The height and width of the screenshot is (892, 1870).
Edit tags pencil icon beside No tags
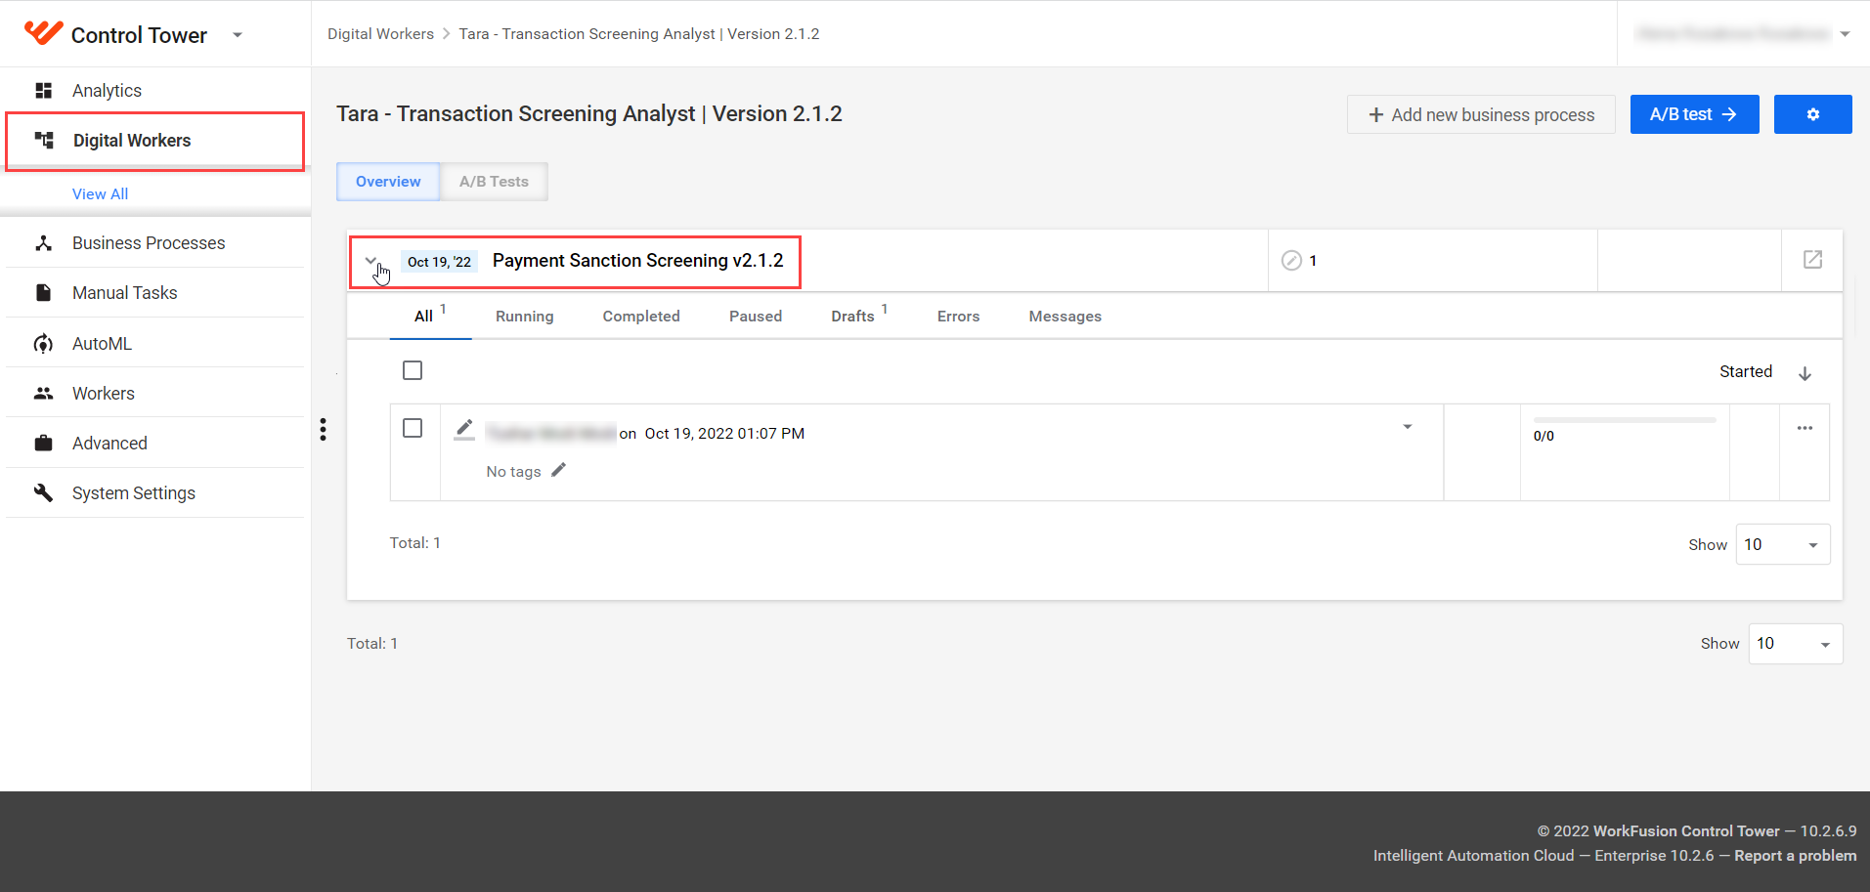(558, 470)
